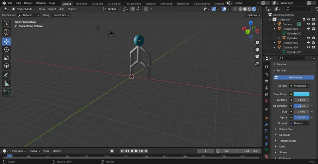Open the Modifiers properties tab
This screenshot has height=164, width=318.
[267, 124]
